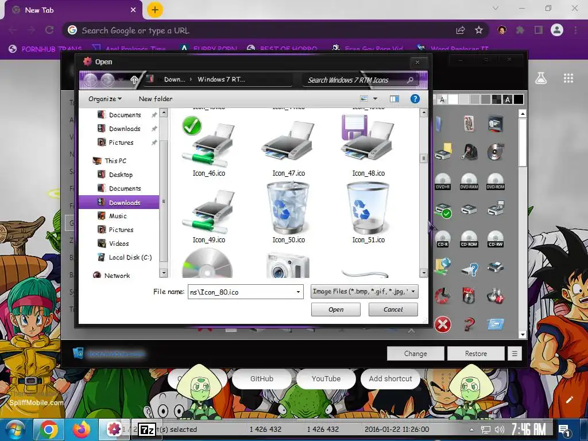Select Downloads under This PC in tree
The width and height of the screenshot is (588, 441).
119,203
